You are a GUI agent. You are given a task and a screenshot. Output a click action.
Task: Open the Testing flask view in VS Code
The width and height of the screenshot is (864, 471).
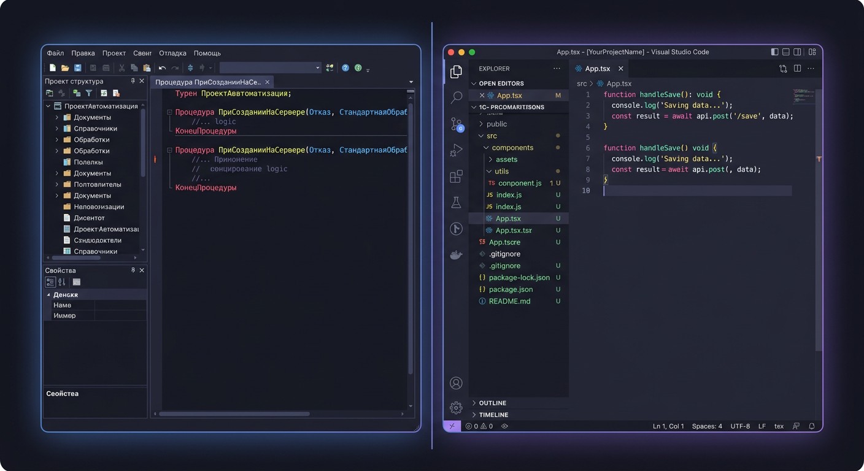pyautogui.click(x=456, y=202)
